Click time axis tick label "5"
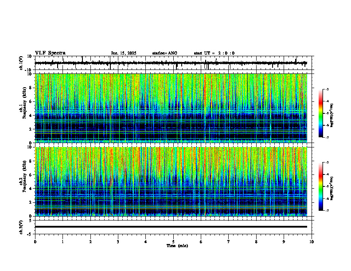 tap(173, 242)
